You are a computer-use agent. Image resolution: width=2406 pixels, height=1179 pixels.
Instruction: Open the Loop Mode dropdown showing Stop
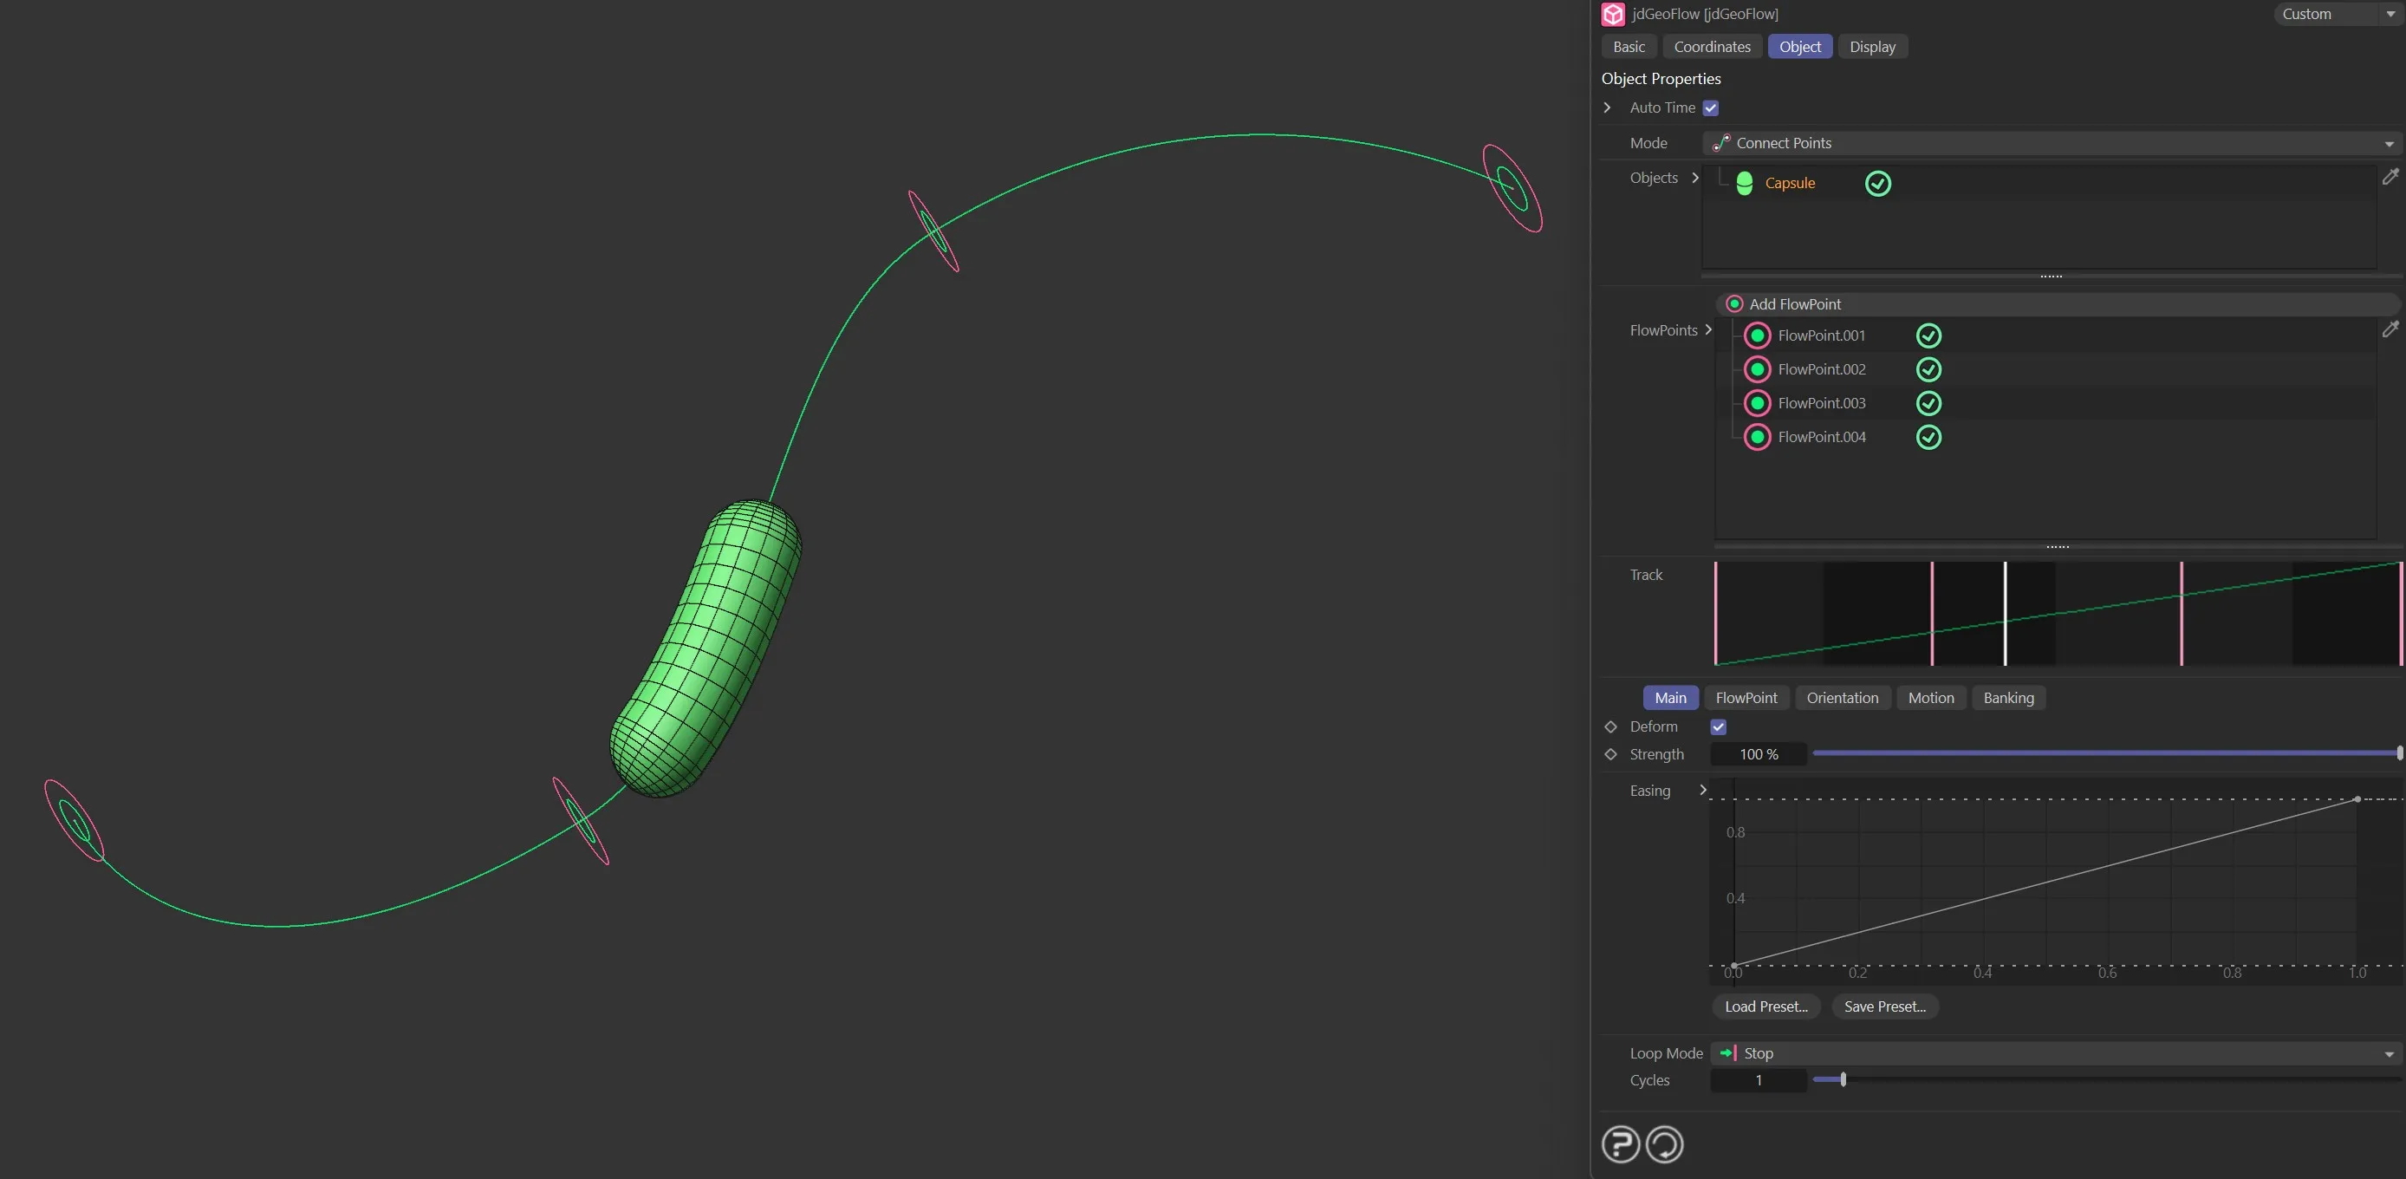pyautogui.click(x=2387, y=1053)
